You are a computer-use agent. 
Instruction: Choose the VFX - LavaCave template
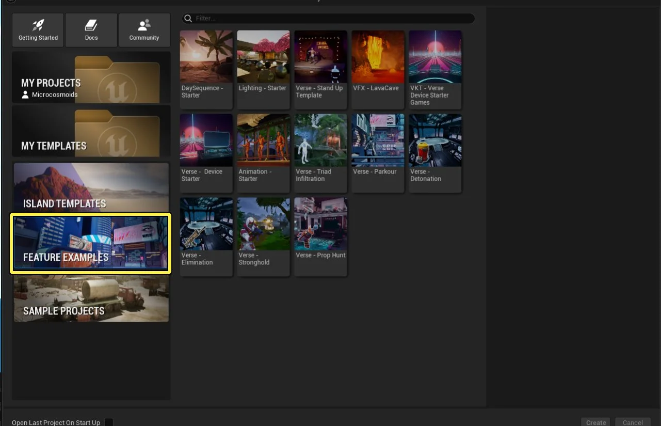click(x=378, y=69)
